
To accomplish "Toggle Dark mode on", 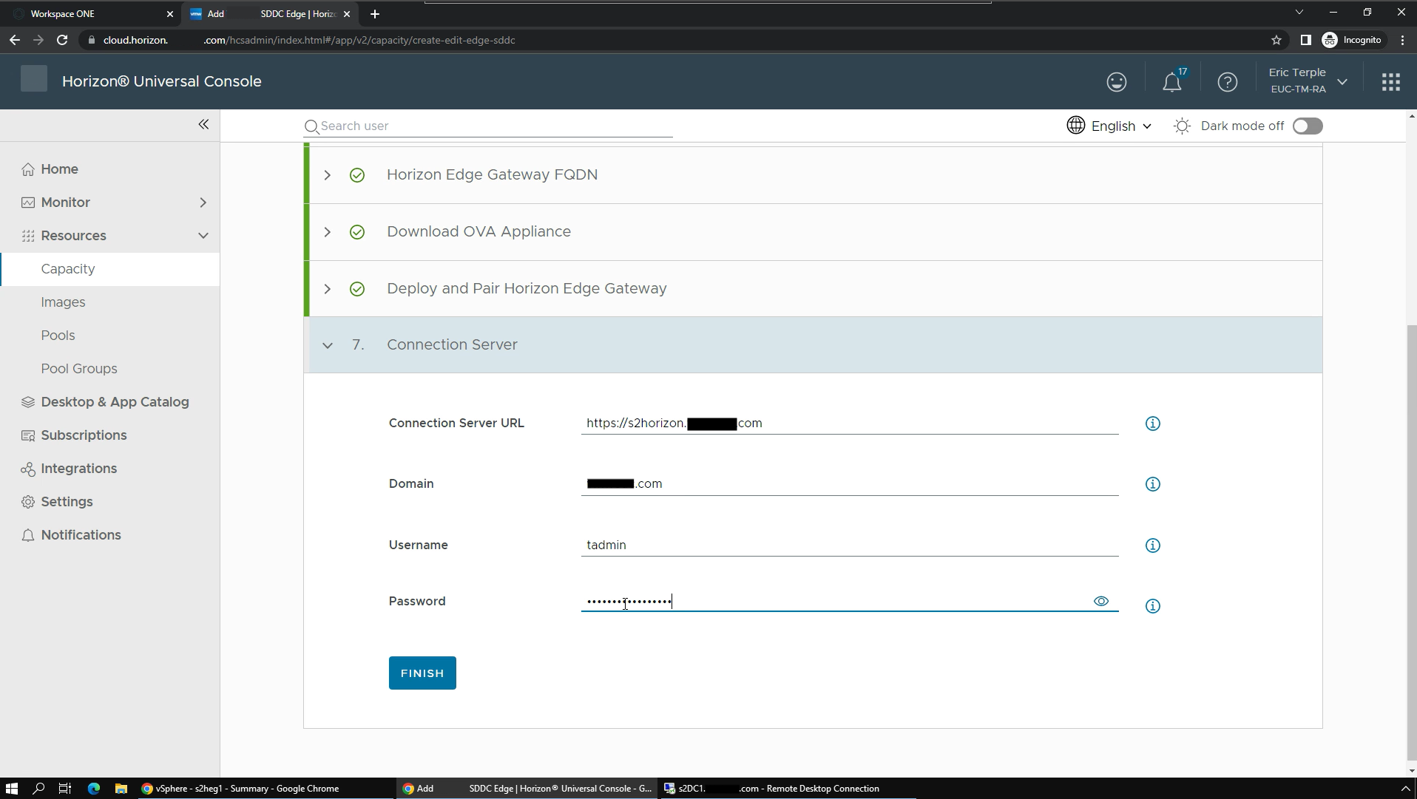I will [1308, 126].
